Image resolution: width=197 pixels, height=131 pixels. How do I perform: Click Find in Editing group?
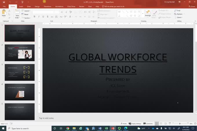177,10
